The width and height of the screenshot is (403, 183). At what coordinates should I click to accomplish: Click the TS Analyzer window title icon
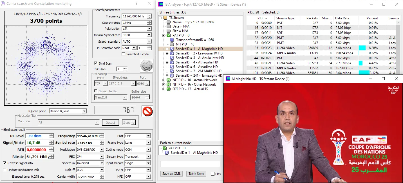tap(160, 4)
